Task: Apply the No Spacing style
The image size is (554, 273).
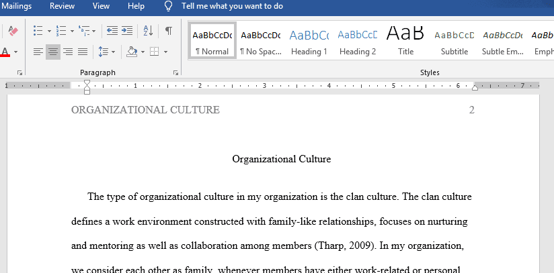Action: click(261, 40)
